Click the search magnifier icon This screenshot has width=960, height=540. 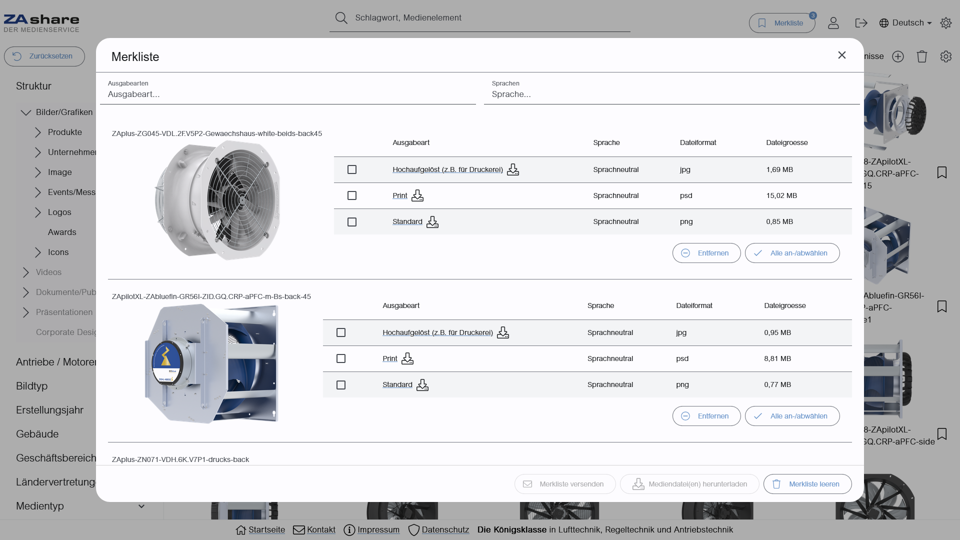(341, 18)
